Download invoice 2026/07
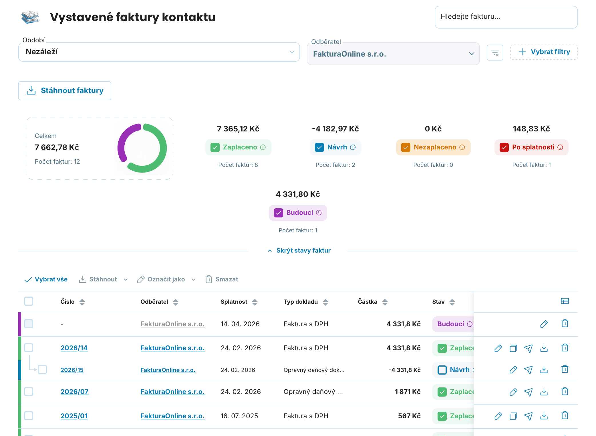 [544, 392]
